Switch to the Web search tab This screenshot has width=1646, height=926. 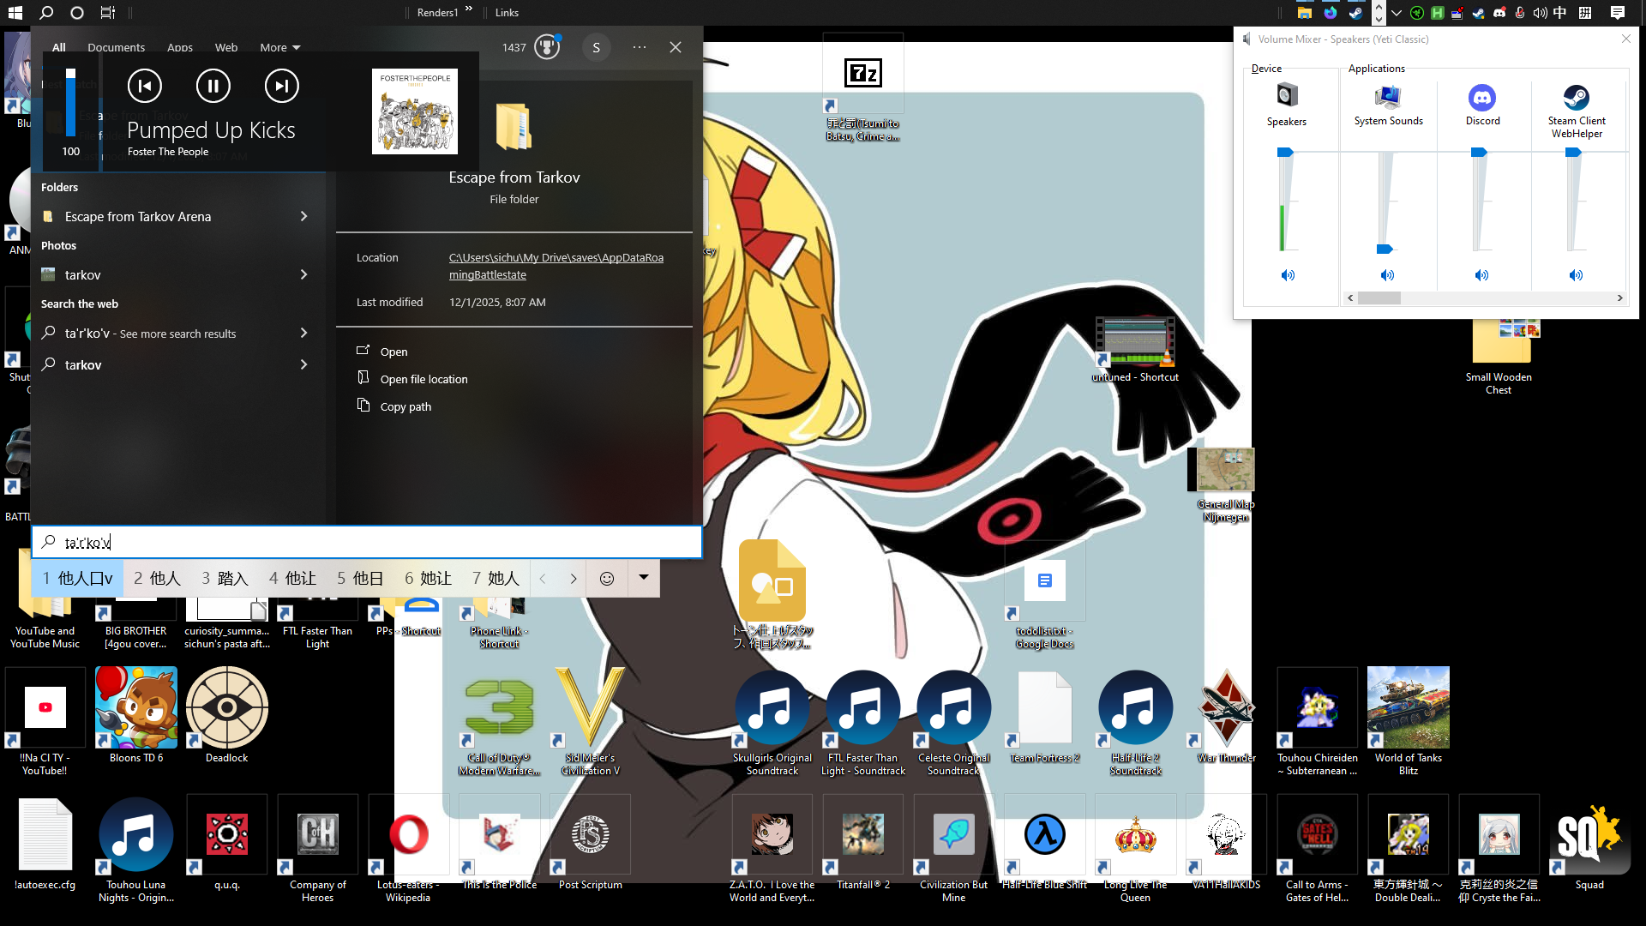[x=226, y=48]
